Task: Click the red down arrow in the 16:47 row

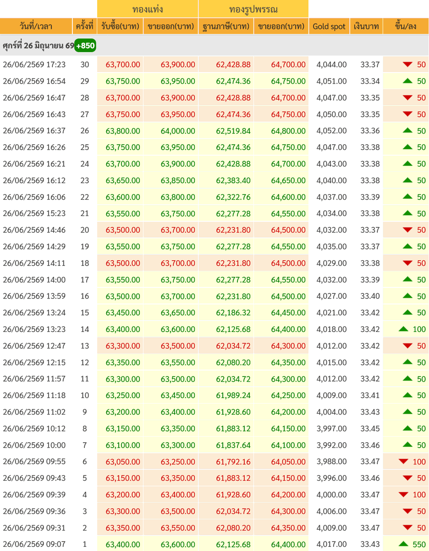Action: coord(407,98)
